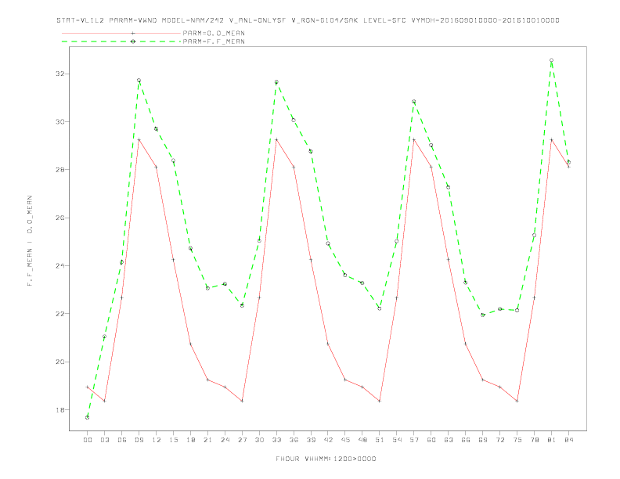The image size is (620, 479).
Task: Click x-axis tick label 72
Action: click(x=499, y=440)
